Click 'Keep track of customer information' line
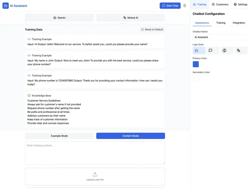 point(48,119)
